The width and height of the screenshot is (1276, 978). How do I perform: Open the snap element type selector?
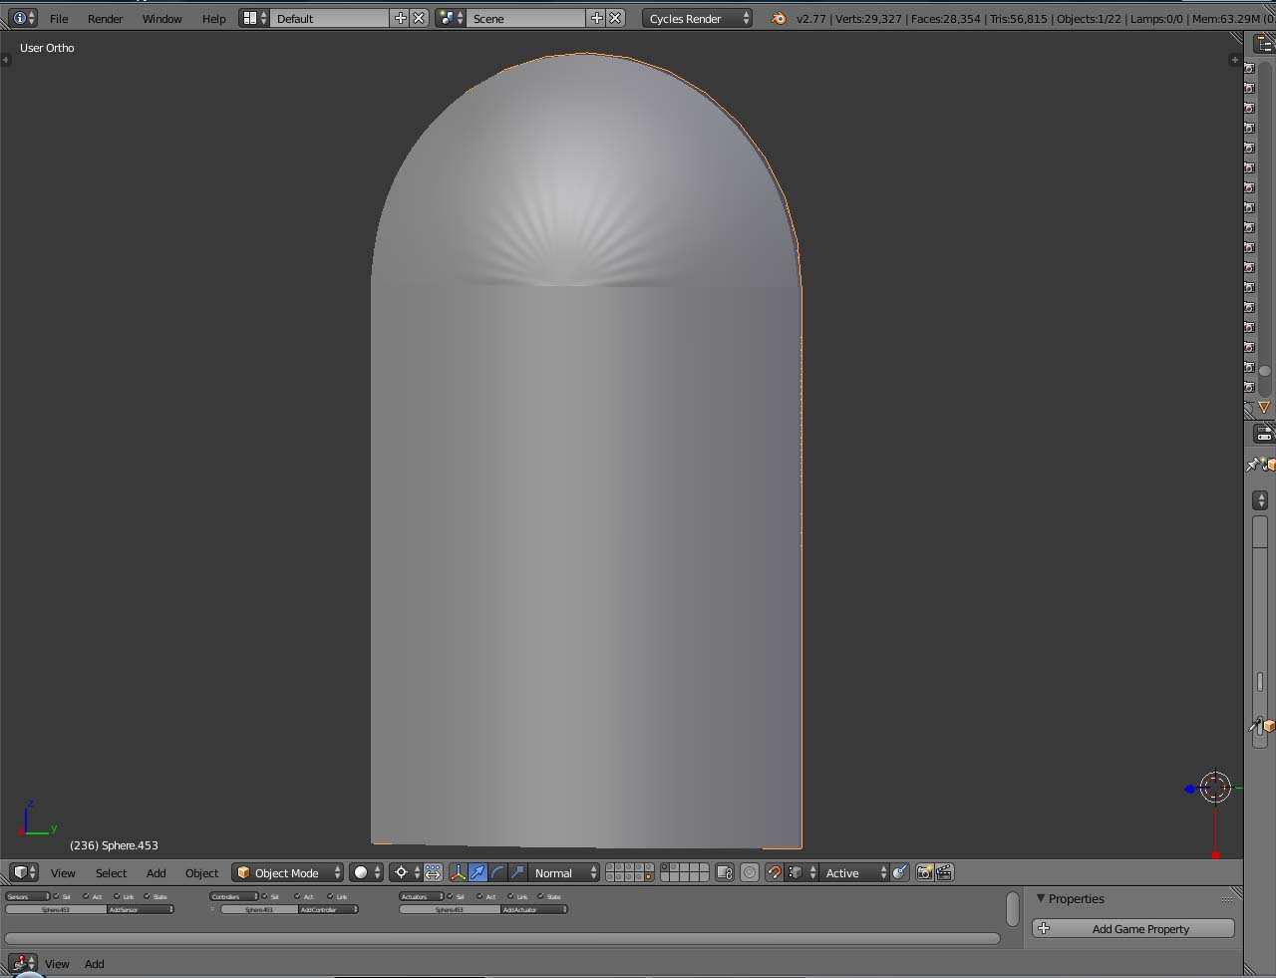point(801,872)
